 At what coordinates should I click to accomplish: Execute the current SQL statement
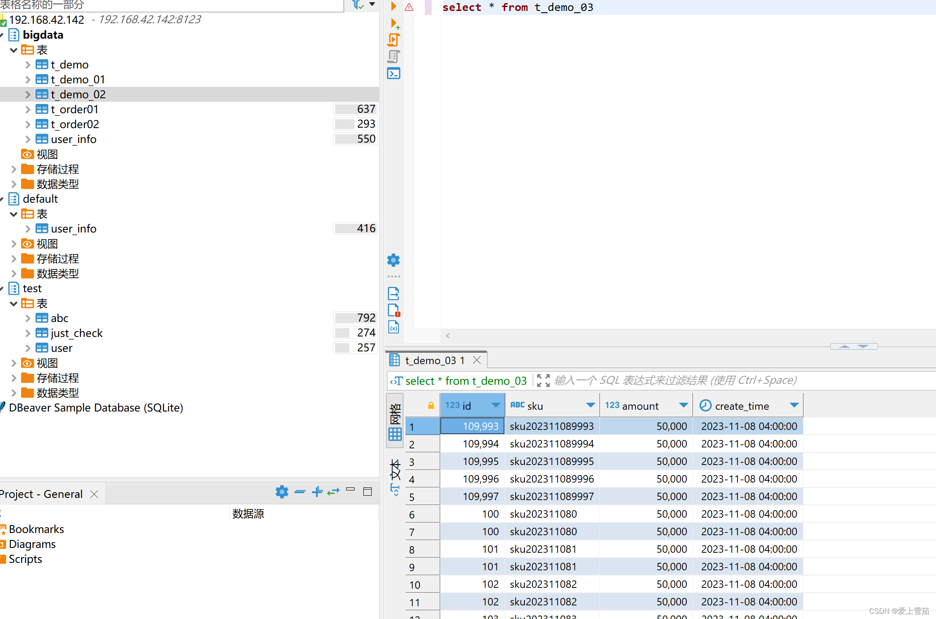coord(394,6)
